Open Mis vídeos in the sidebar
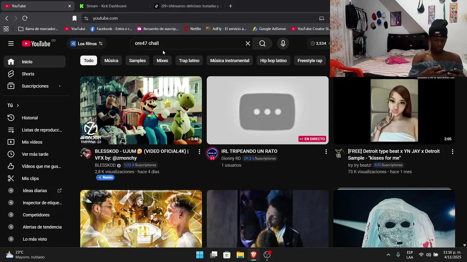 tap(35, 142)
